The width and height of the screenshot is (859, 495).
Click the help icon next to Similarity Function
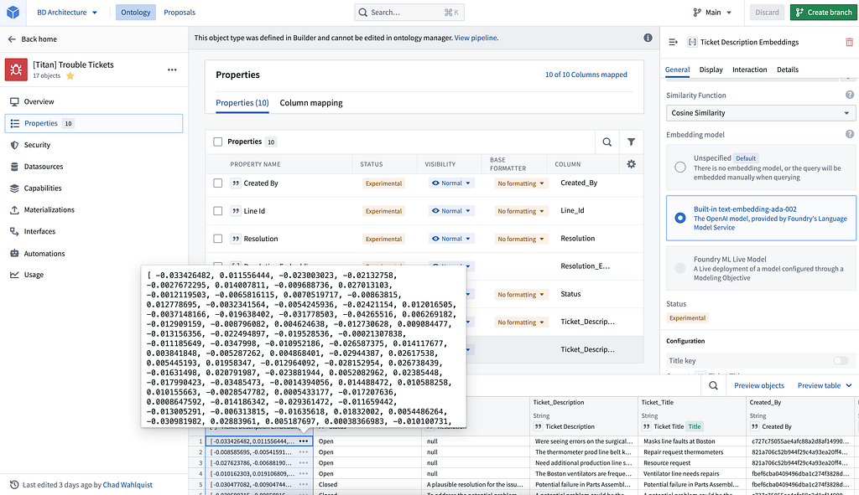(x=850, y=95)
